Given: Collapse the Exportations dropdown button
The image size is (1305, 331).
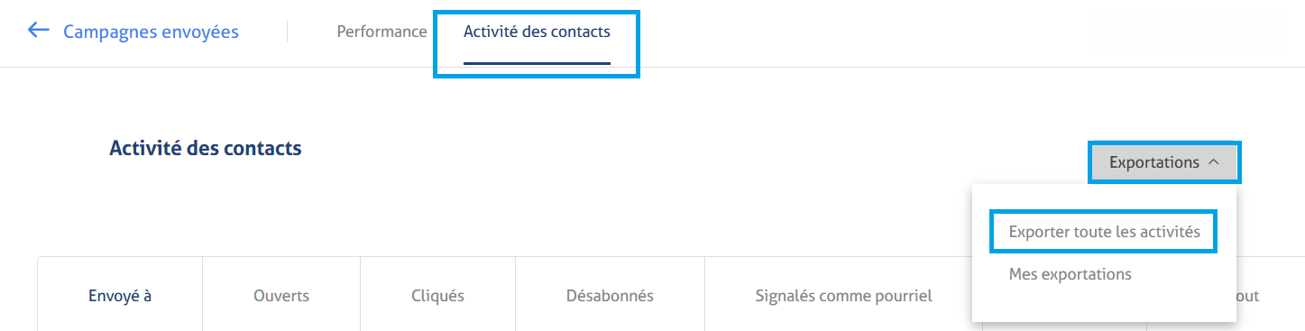Looking at the screenshot, I should pos(1164,162).
